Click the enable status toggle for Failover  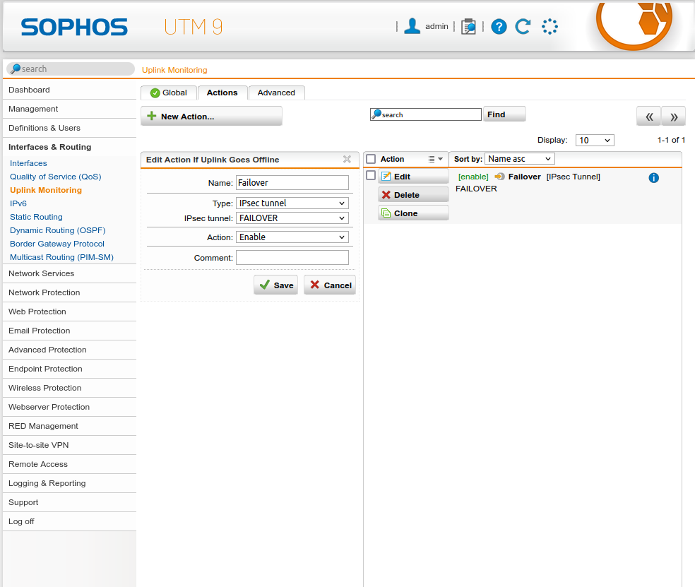click(x=473, y=177)
